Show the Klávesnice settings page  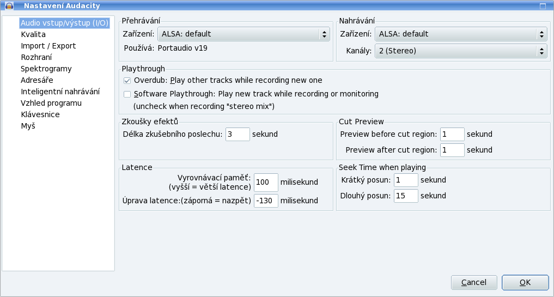pos(40,114)
